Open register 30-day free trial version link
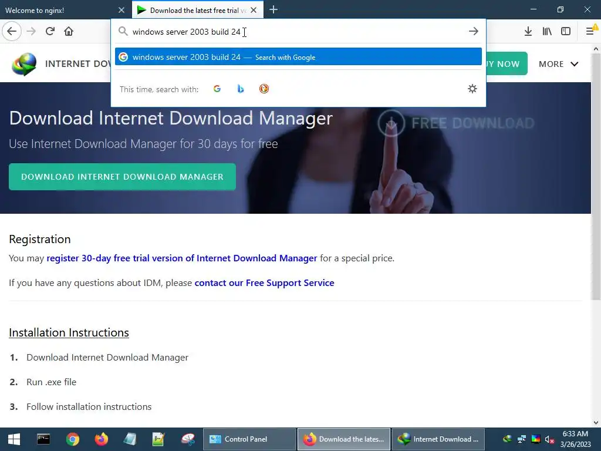This screenshot has width=601, height=451. tap(182, 258)
